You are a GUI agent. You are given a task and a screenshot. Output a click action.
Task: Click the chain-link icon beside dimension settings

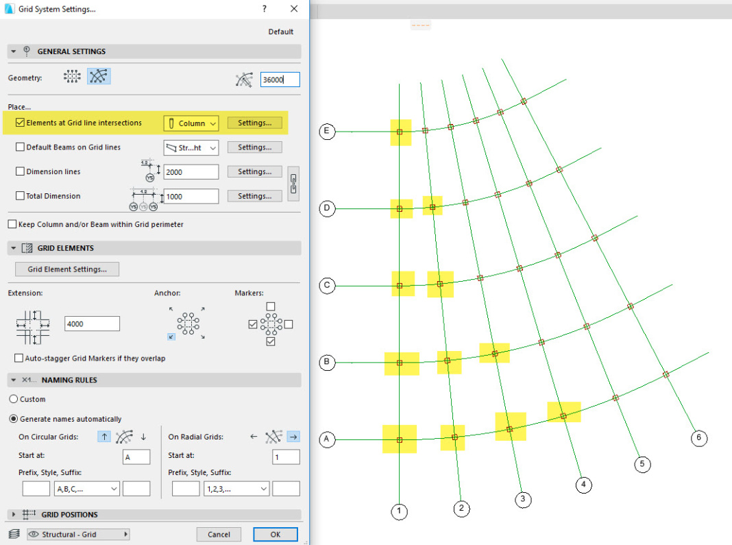click(x=294, y=183)
